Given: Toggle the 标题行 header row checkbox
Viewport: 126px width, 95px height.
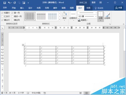Looking at the screenshot, I should pyautogui.click(x=2, y=13).
